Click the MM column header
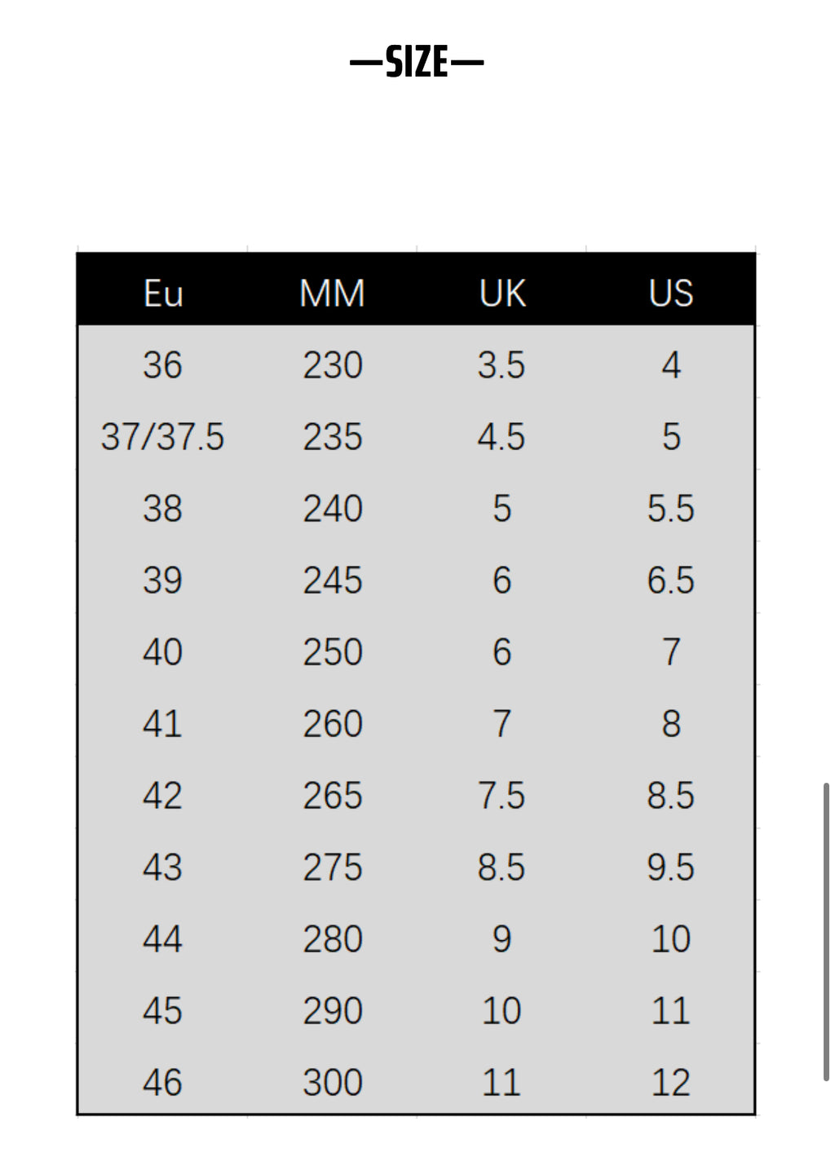This screenshot has width=835, height=1166. click(x=332, y=294)
